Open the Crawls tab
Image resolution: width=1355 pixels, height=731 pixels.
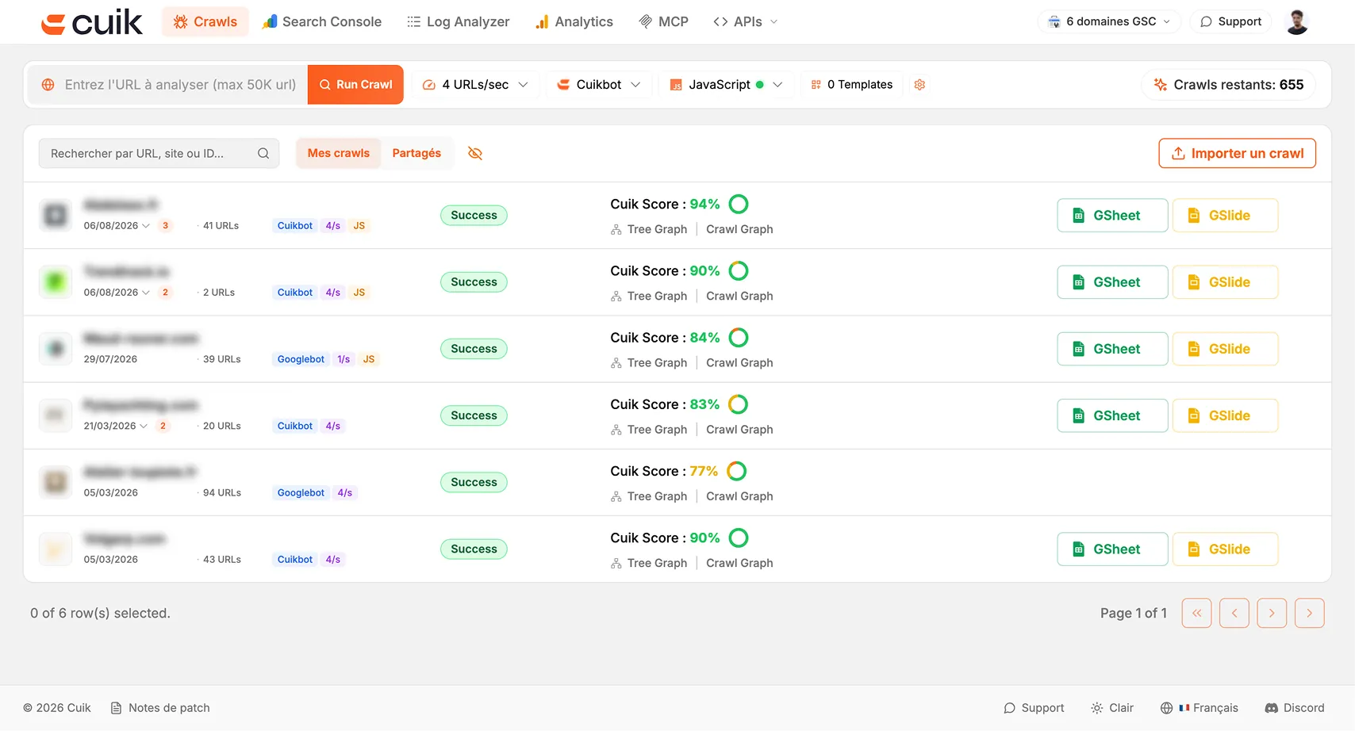[x=205, y=21]
